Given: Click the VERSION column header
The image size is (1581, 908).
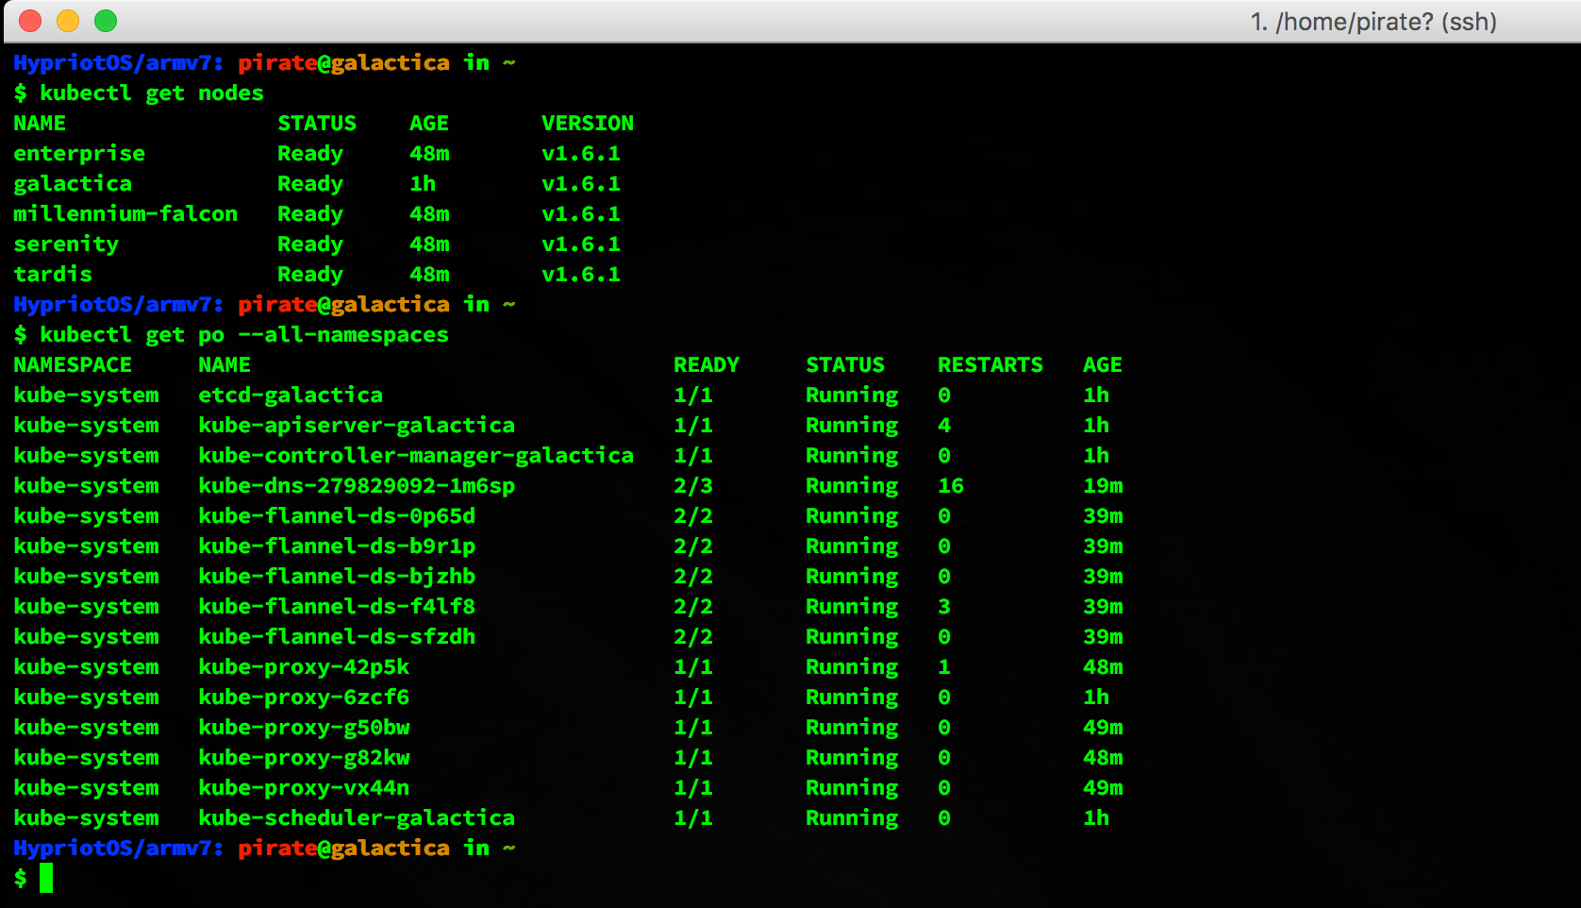Looking at the screenshot, I should point(588,124).
